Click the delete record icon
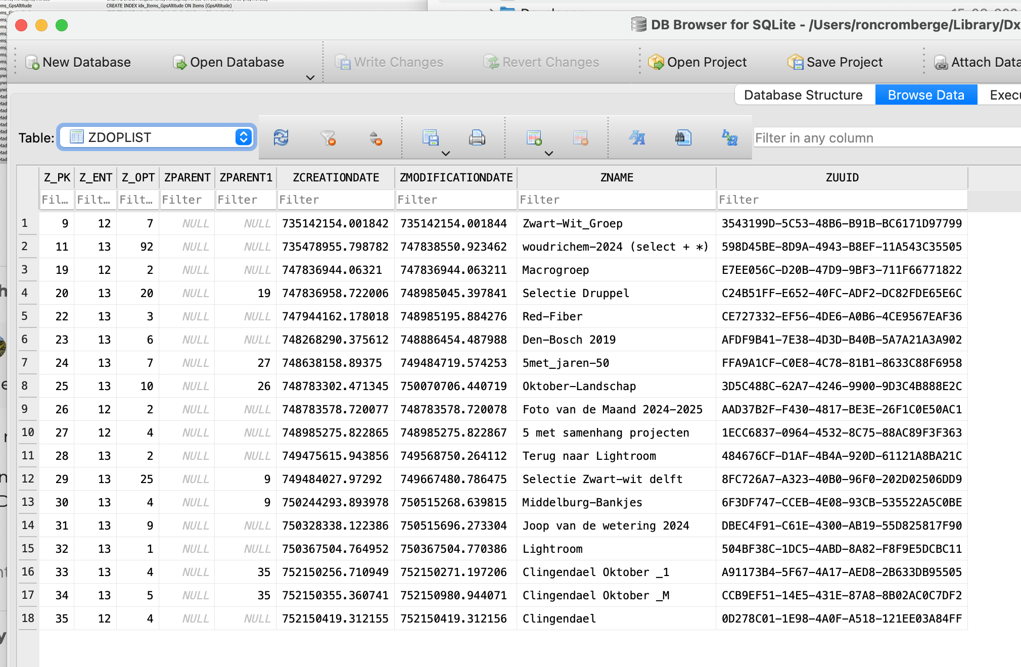 [x=581, y=137]
